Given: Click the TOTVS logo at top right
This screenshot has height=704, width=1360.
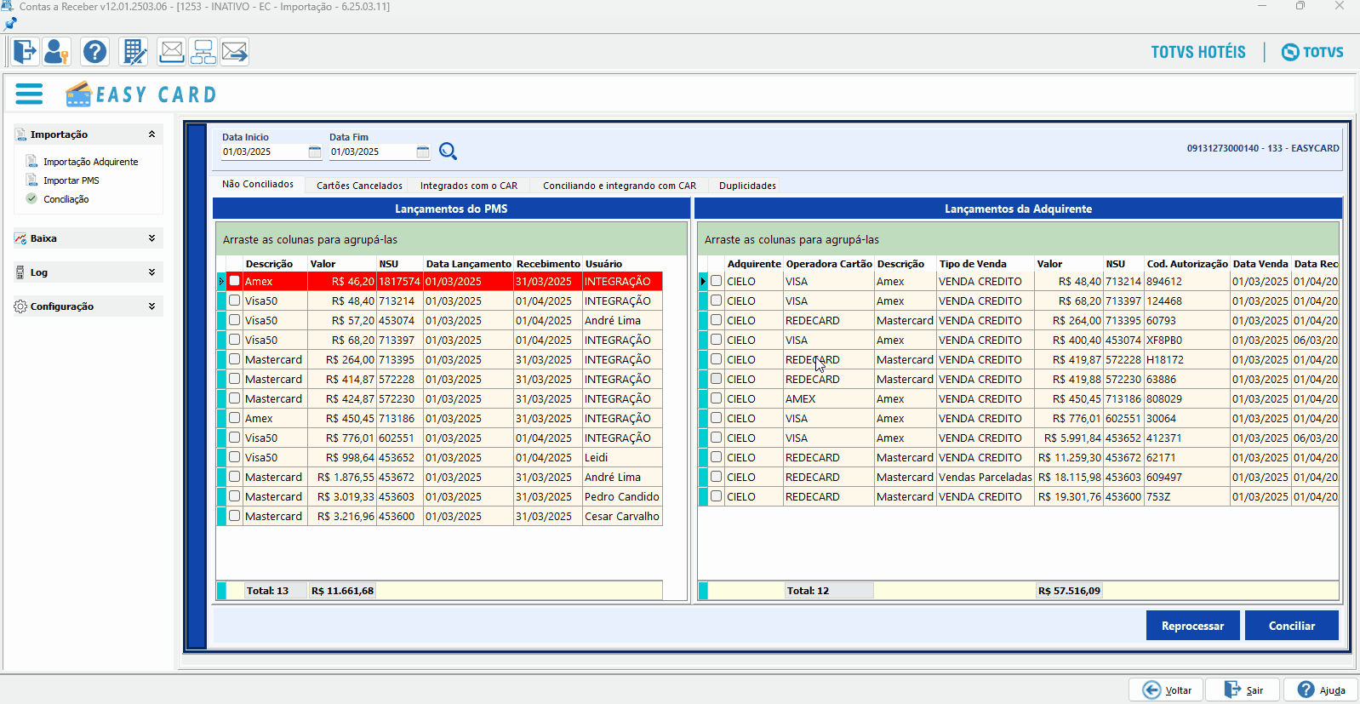Looking at the screenshot, I should pos(1312,52).
